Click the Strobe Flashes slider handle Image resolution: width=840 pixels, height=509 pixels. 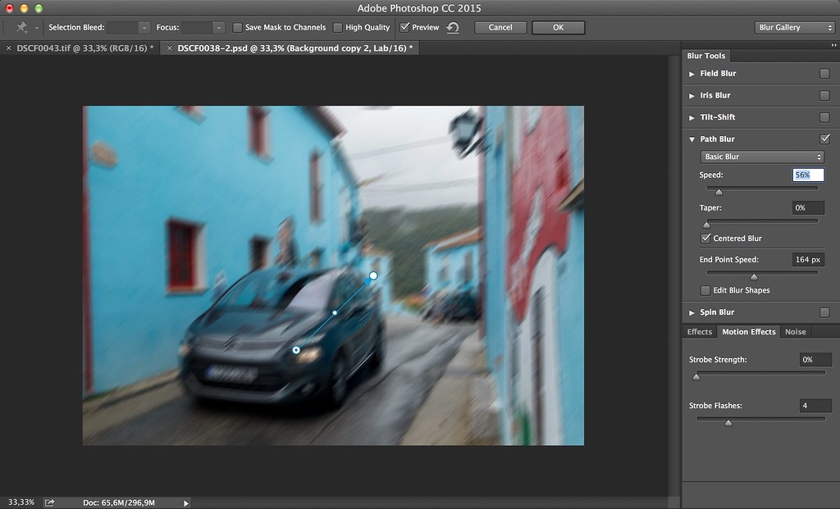pyautogui.click(x=728, y=423)
